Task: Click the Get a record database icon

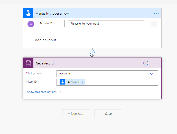Action: [x=28, y=63]
